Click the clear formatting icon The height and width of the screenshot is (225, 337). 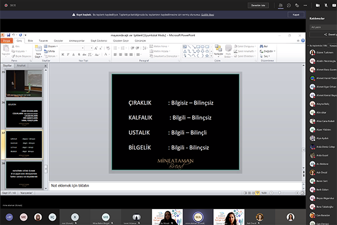pyautogui.click(x=108, y=48)
